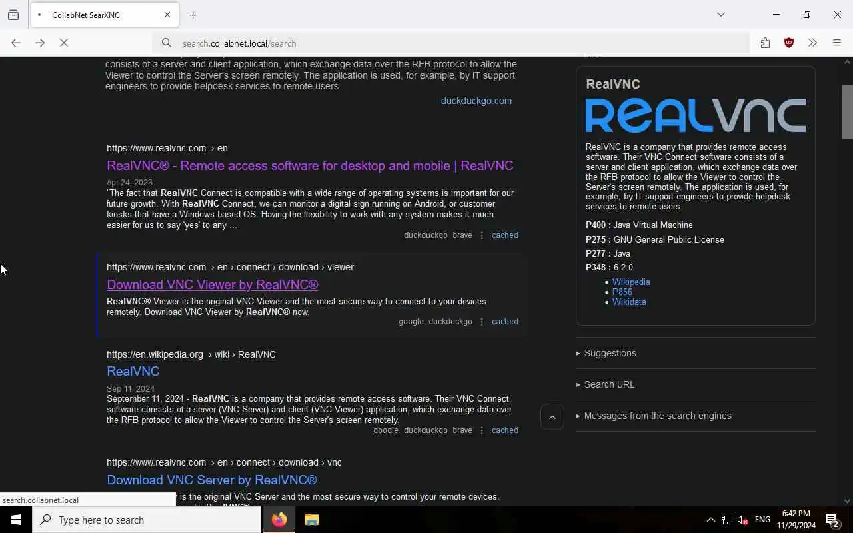Open the Download VNC Viewer by RealVNC result

pos(213,284)
